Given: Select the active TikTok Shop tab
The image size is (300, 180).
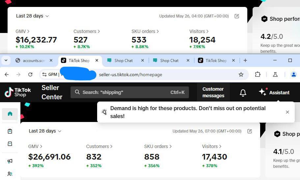Looking at the screenshot, I should click(x=79, y=61).
